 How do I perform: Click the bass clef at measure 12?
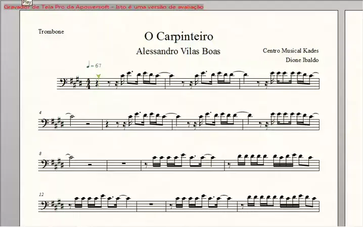[44, 204]
